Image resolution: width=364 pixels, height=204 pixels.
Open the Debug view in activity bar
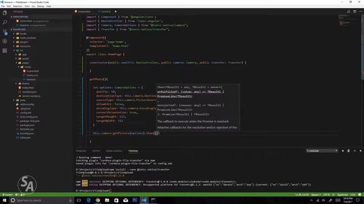pos(5,41)
